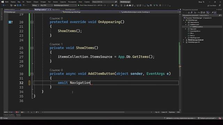Expand the iOS project node
Image resolution: width=223 pixels, height=125 pixels.
pyautogui.click(x=184, y=42)
